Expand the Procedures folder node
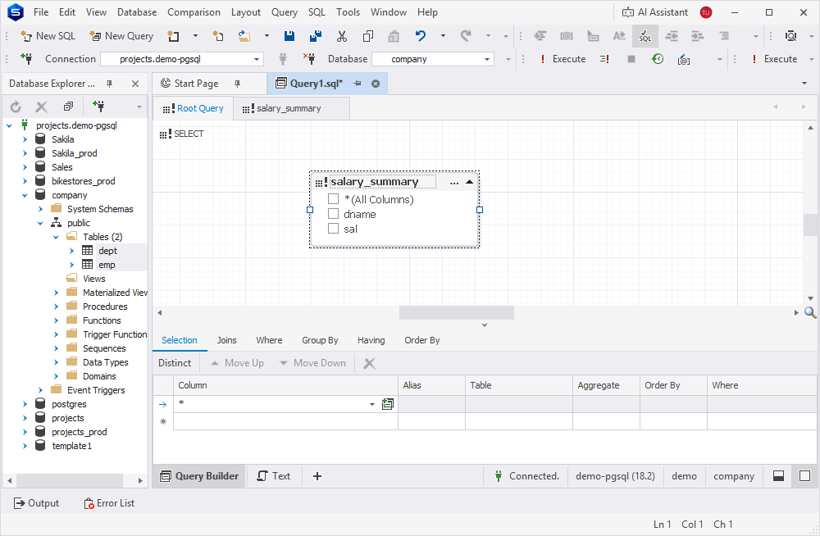The height and width of the screenshot is (536, 820). (x=56, y=307)
